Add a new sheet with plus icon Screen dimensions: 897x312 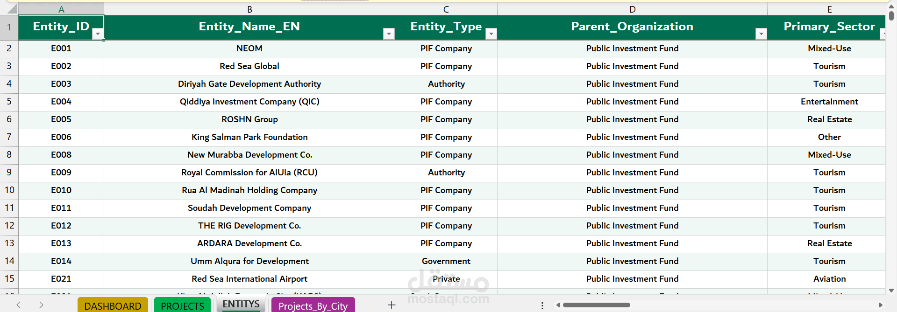coord(392,305)
